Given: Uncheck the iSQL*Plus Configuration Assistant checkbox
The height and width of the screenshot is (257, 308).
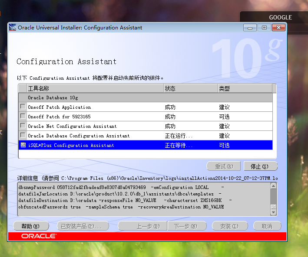Looking at the screenshot, I should [23, 145].
